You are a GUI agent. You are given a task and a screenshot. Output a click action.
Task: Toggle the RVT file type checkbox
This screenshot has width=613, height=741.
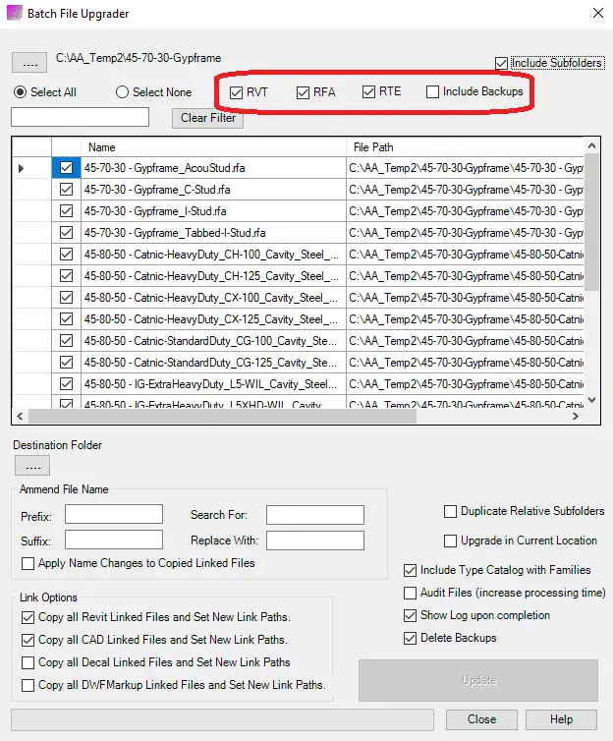[x=237, y=92]
